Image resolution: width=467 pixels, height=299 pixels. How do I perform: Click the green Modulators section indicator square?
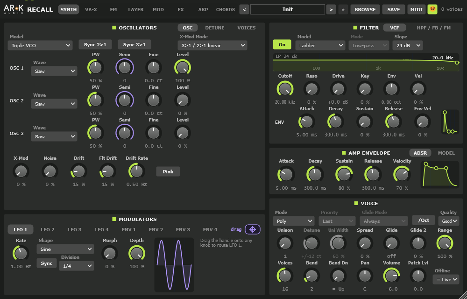pos(114,219)
